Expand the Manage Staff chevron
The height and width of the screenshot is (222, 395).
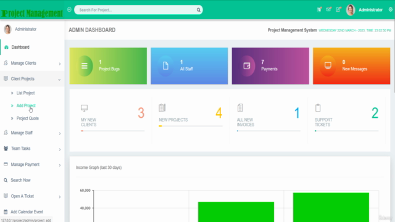[x=60, y=133]
